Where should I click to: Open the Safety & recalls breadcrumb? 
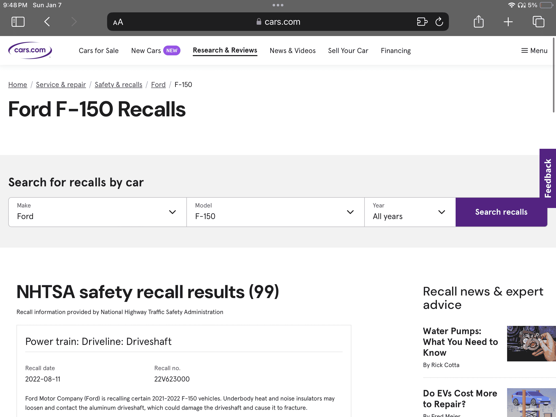(118, 85)
